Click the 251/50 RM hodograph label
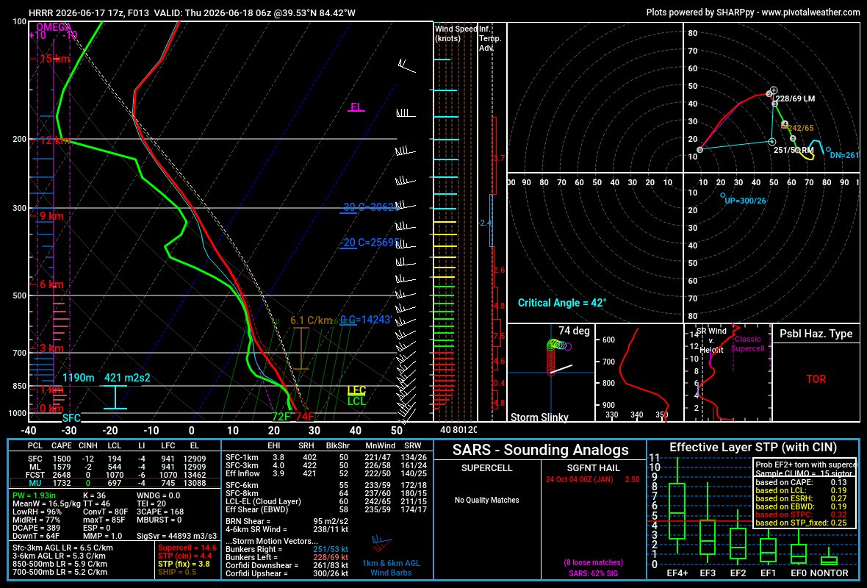867x588 pixels. coord(794,151)
